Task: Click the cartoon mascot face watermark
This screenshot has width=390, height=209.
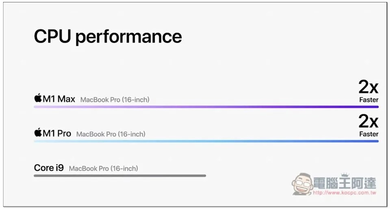Action: [301, 185]
